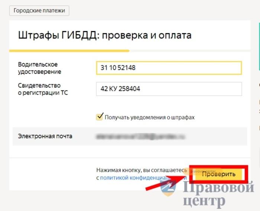Select the blurred email address value

pyautogui.click(x=141, y=137)
